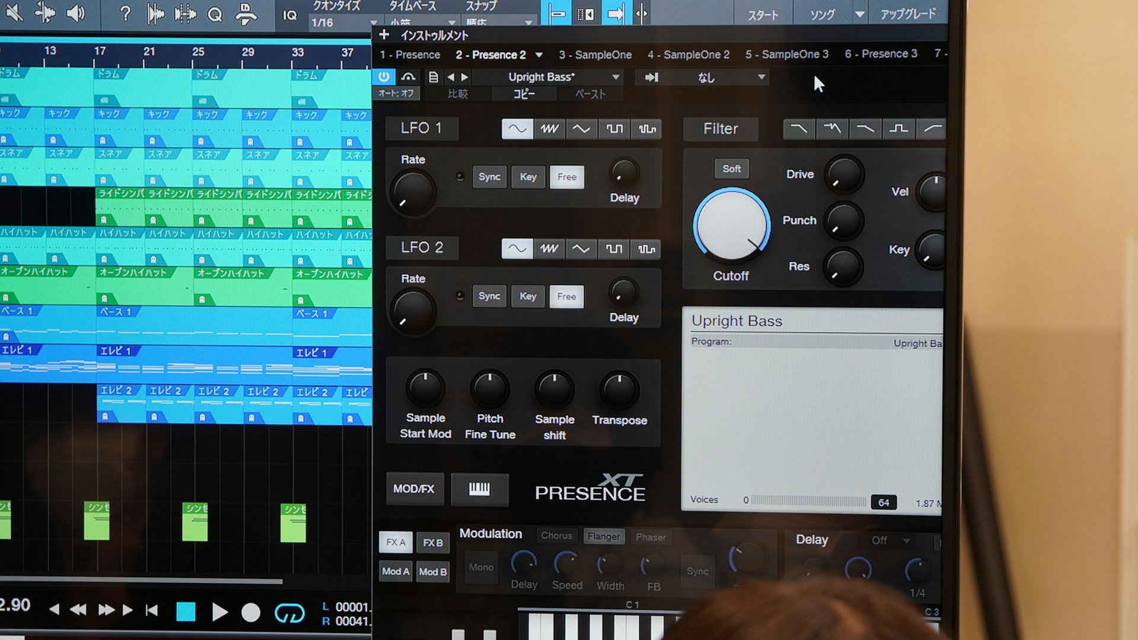Click the MOD/FX button
Viewport: 1138px width, 640px height.
tap(414, 489)
